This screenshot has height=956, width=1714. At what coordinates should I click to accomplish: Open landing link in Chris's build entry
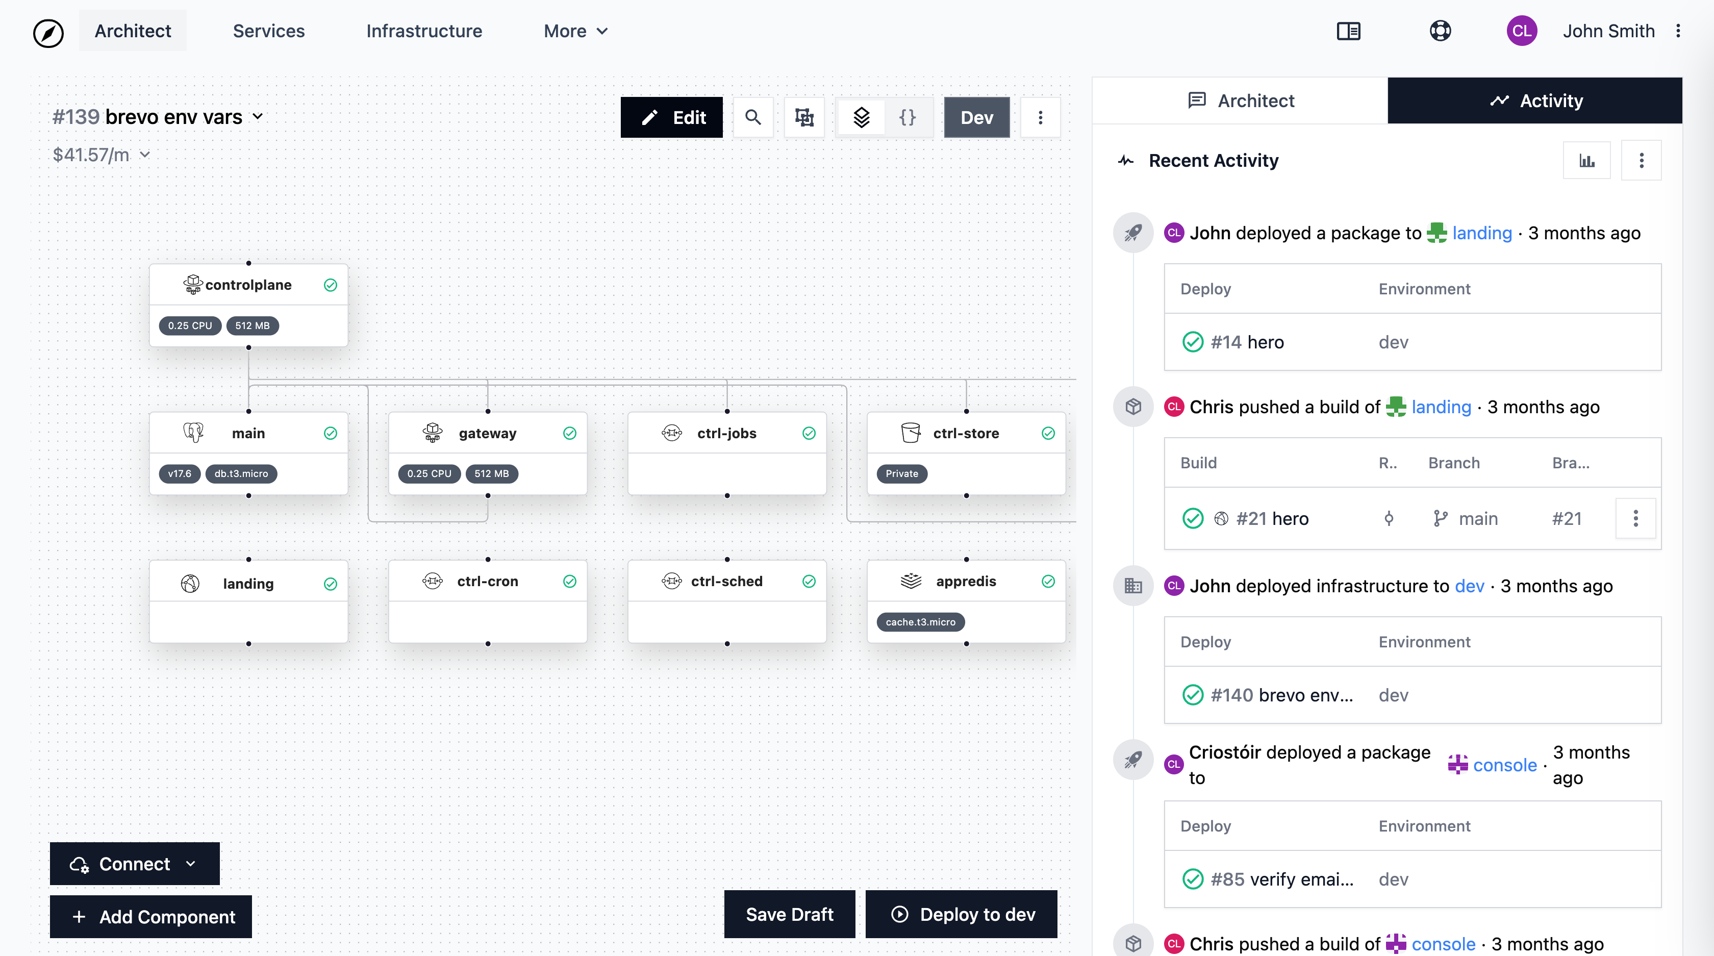tap(1441, 407)
